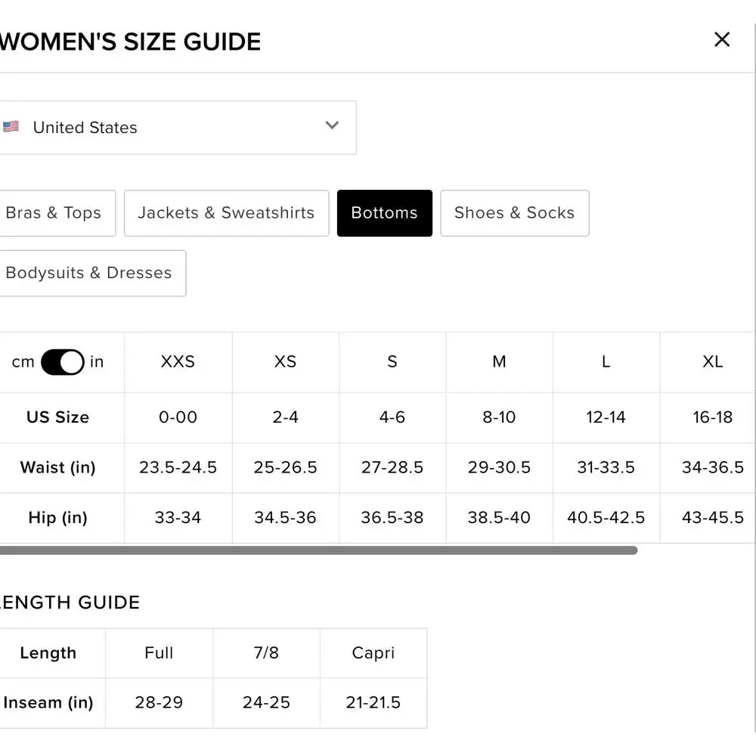The width and height of the screenshot is (756, 756).
Task: Click the 31-33.5 waist value
Action: [606, 468]
